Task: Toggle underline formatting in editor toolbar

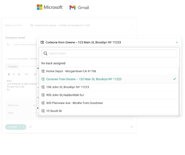Action: [x=19, y=74]
